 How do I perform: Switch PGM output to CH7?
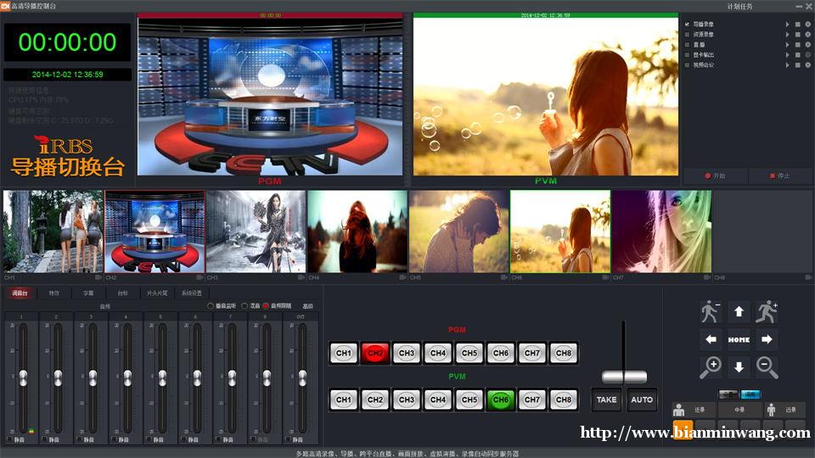(531, 353)
